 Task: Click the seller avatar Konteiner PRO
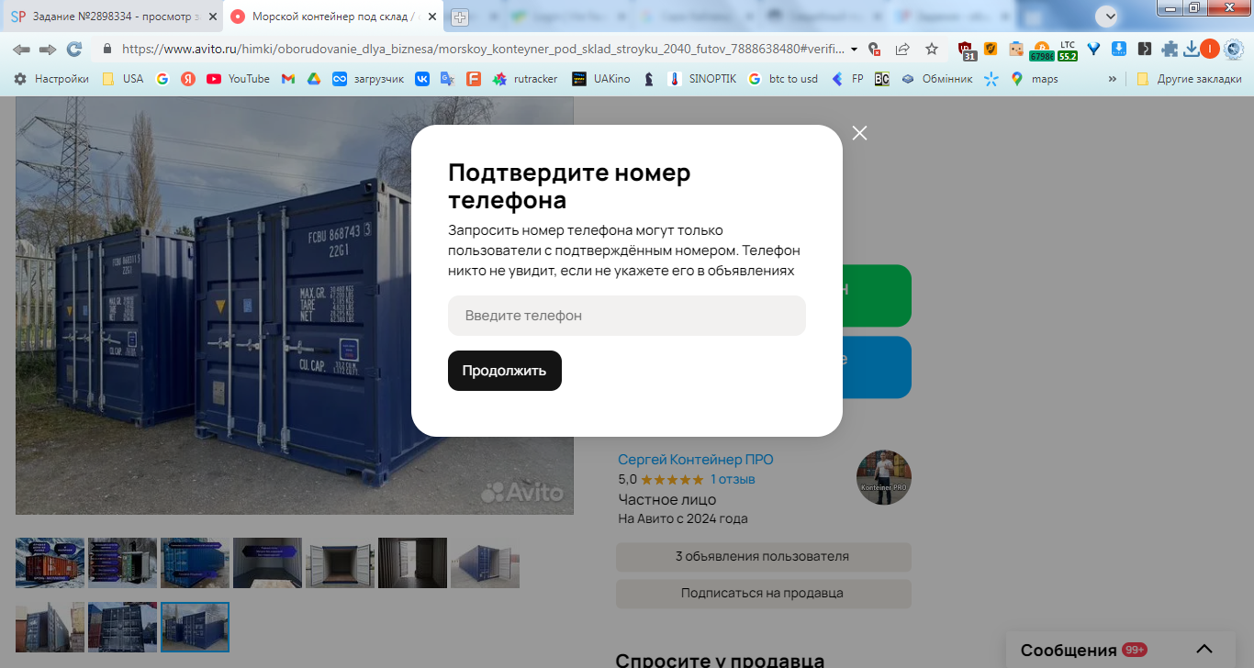pyautogui.click(x=884, y=477)
